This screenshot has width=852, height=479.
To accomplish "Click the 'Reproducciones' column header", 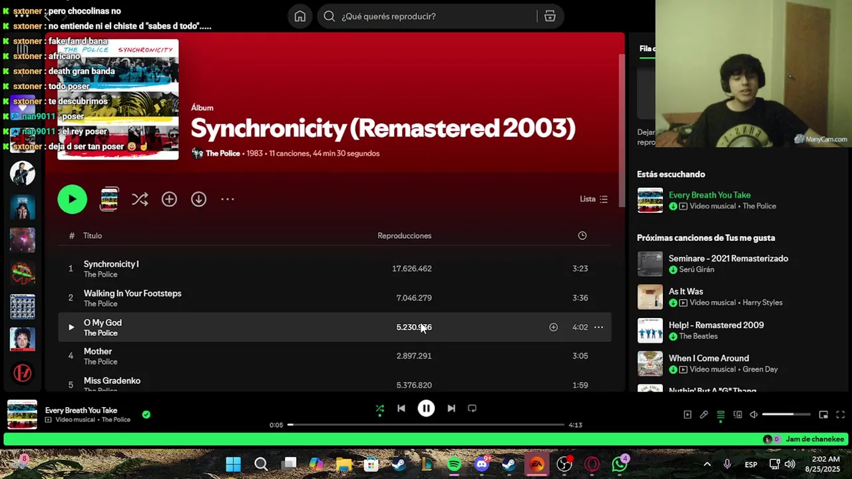I will [404, 236].
